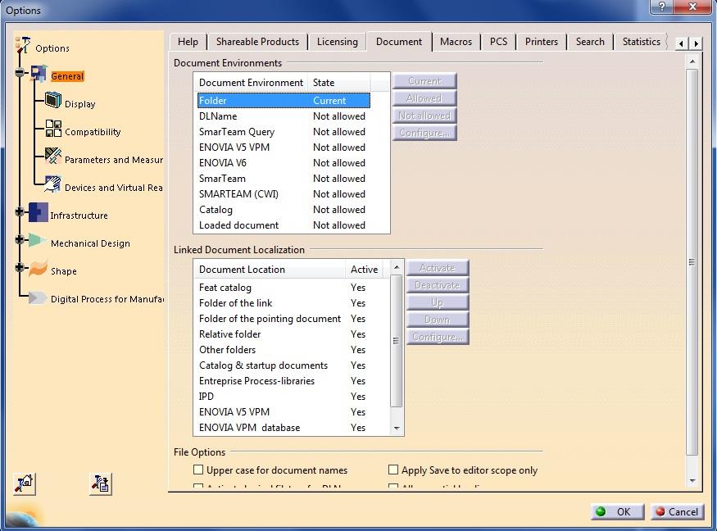Screen dimensions: 717x531
Task: Enable Apply Save to editor scope only
Action: pos(393,470)
